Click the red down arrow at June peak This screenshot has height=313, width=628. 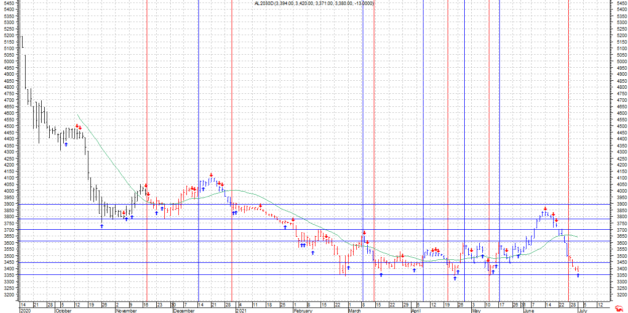tap(545, 209)
